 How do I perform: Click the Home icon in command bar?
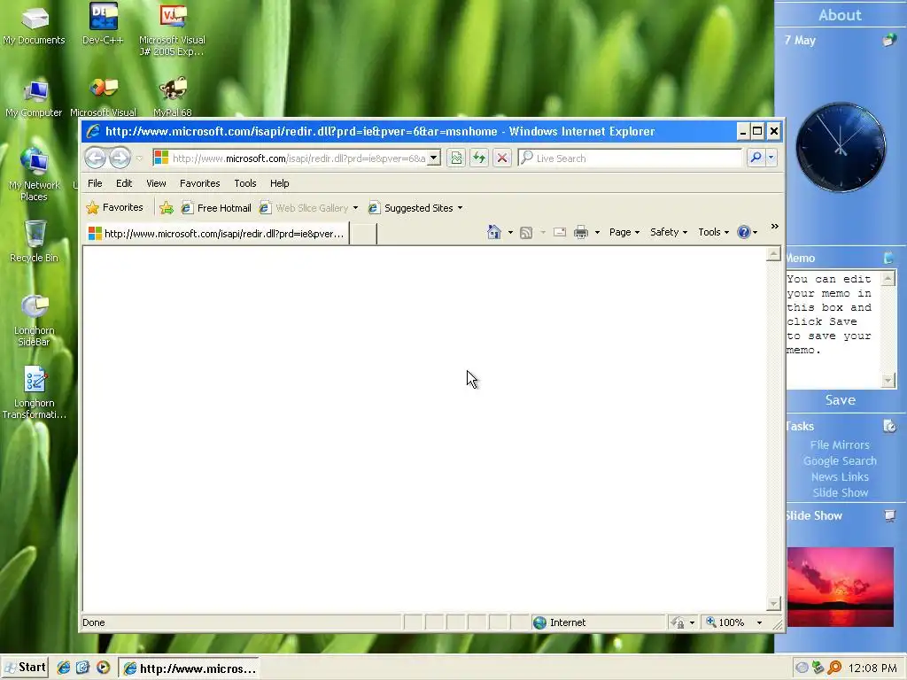coord(494,232)
